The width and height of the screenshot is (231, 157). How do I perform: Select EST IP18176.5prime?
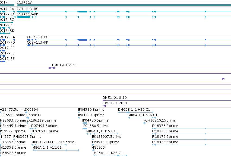coord(165,137)
